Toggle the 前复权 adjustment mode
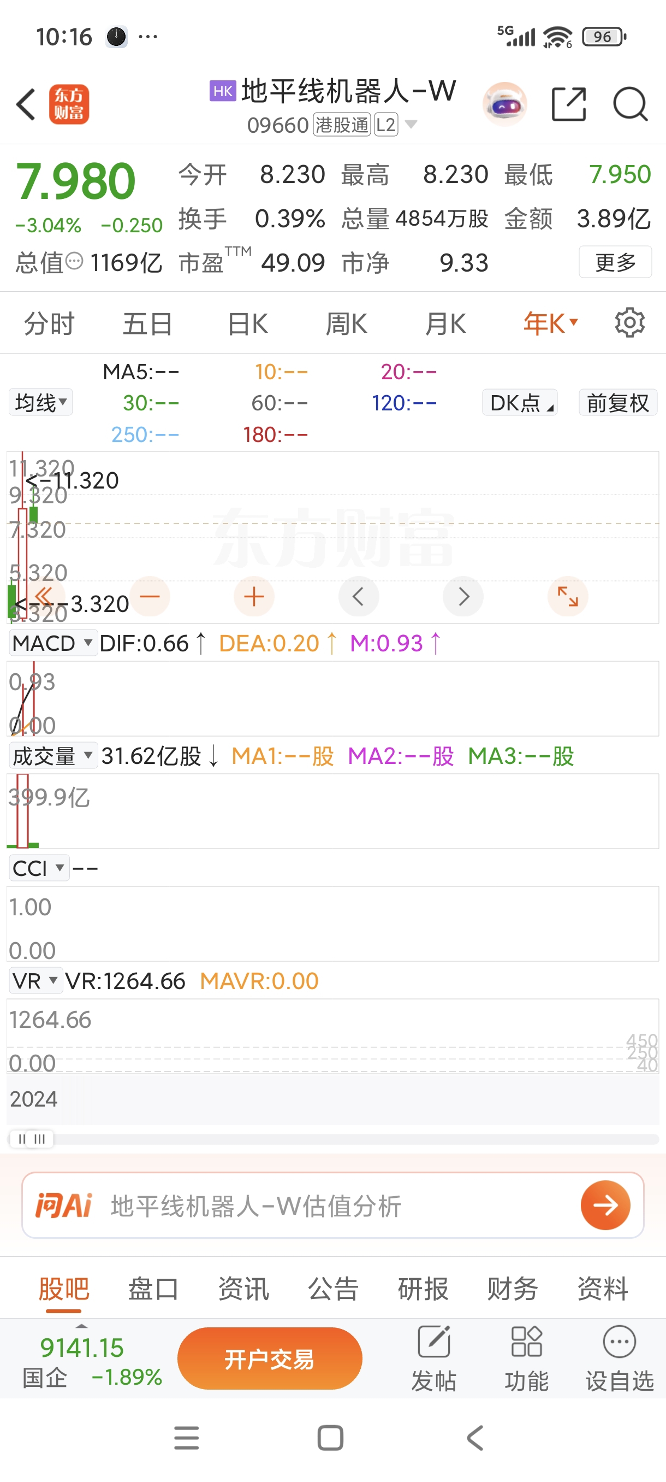This screenshot has height=1482, width=666. pyautogui.click(x=618, y=402)
